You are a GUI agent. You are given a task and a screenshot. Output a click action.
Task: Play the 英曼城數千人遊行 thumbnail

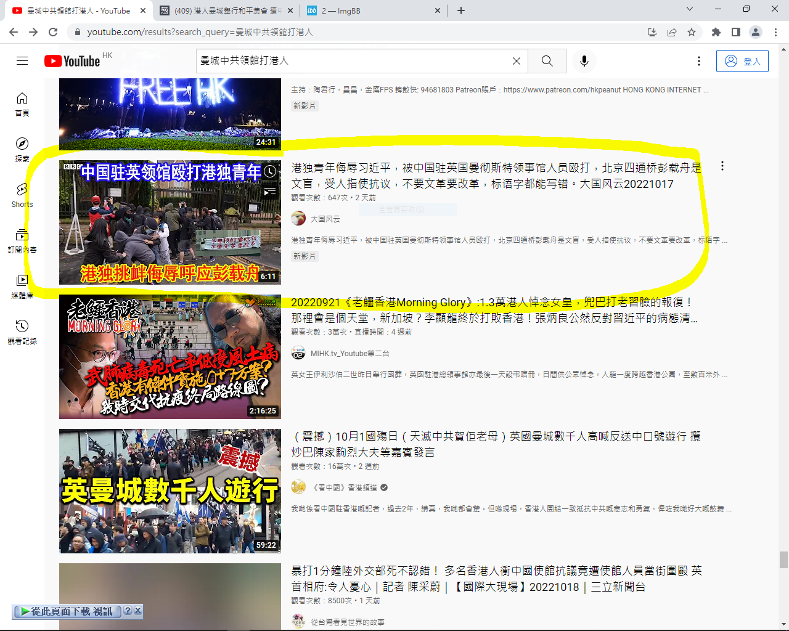(170, 491)
